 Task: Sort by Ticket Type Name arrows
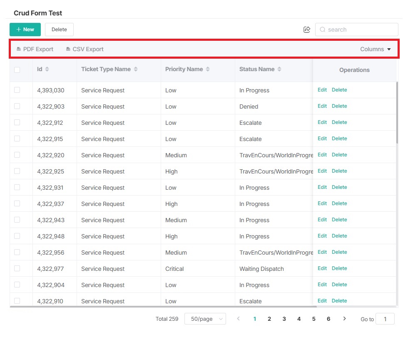(x=136, y=69)
